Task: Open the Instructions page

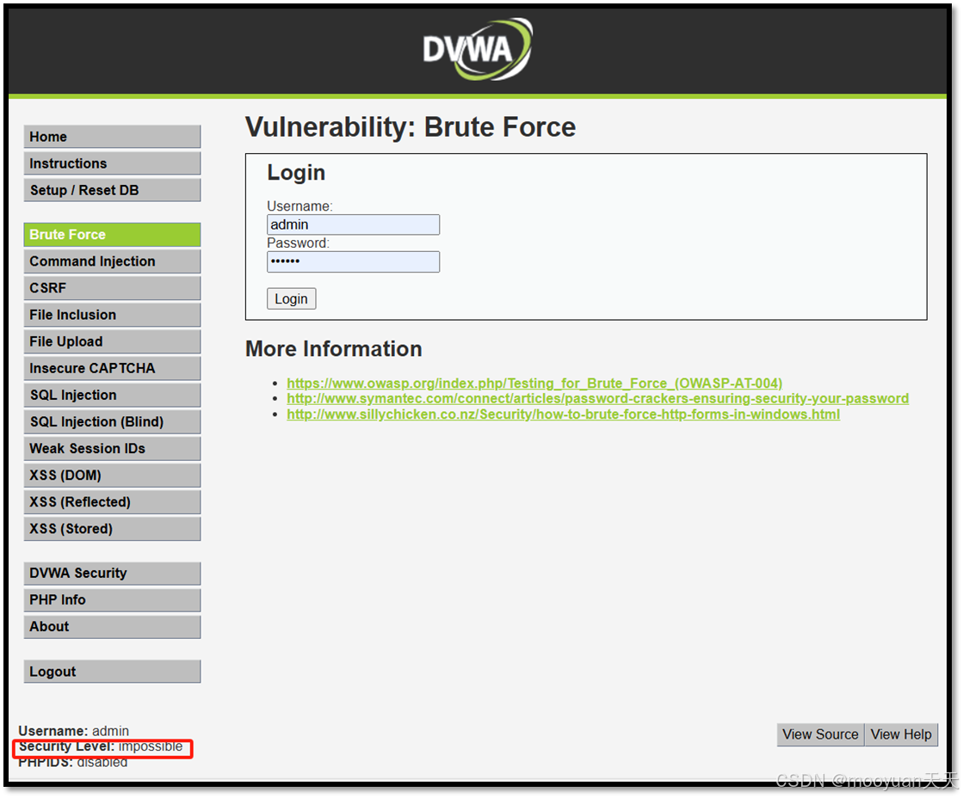Action: [x=113, y=163]
